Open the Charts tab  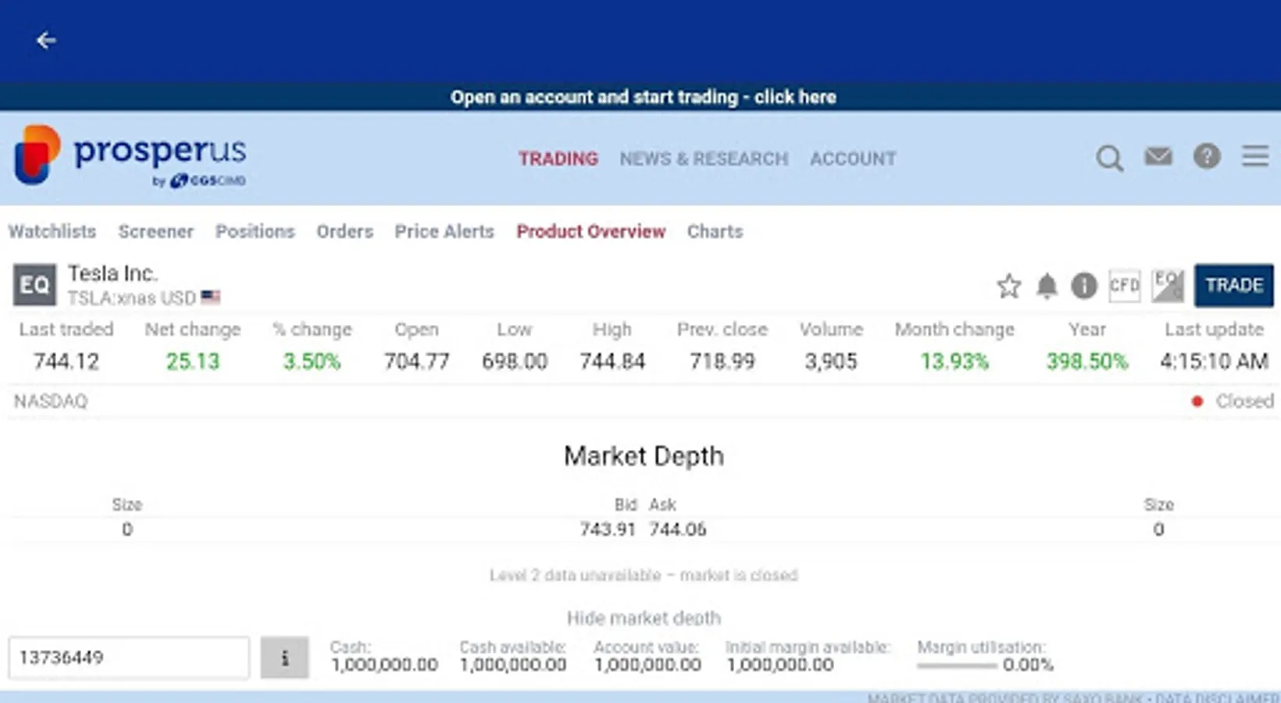[x=715, y=232]
